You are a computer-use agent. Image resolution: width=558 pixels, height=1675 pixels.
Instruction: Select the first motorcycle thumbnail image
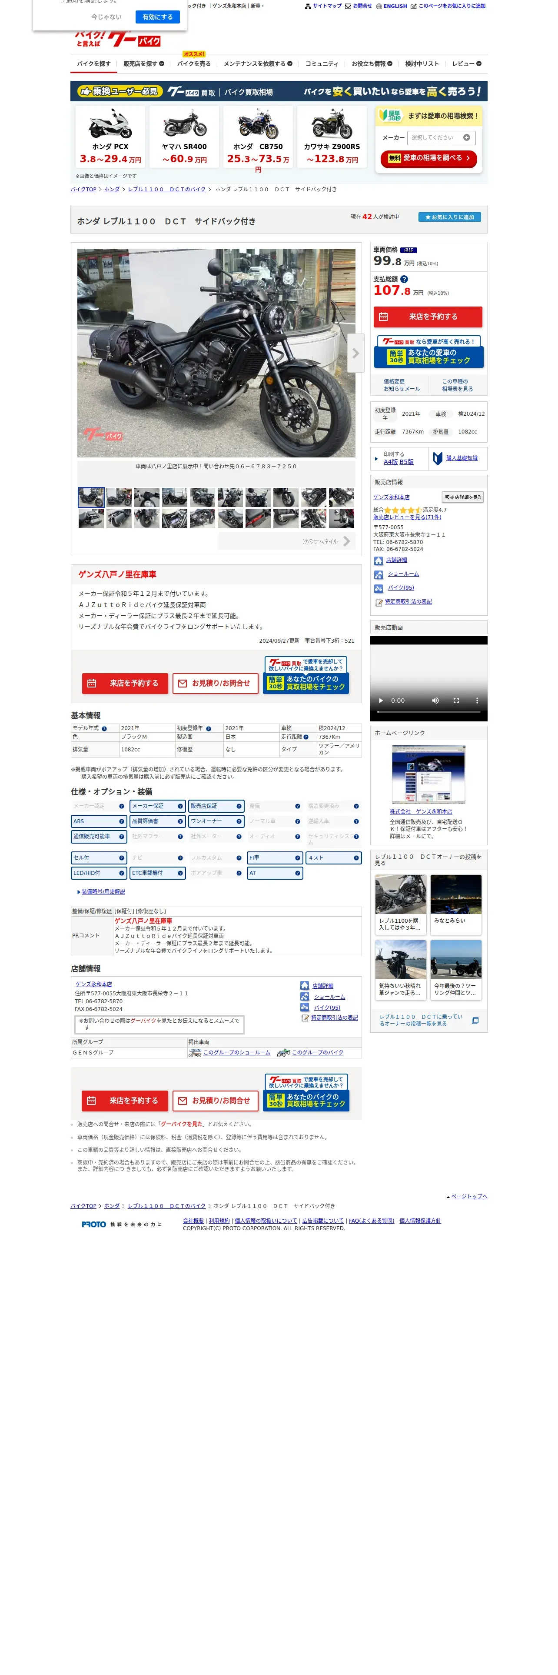91,497
